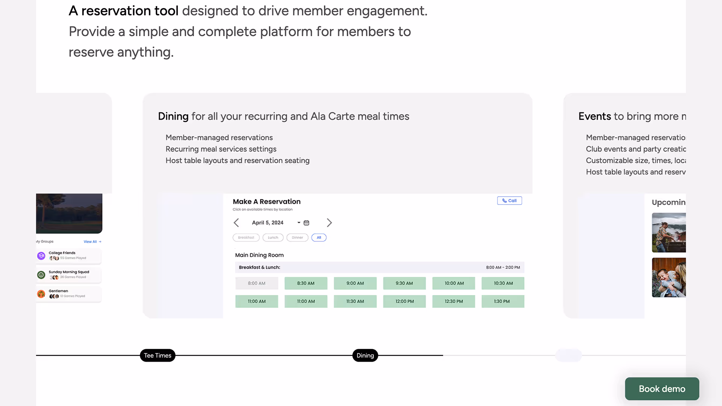The height and width of the screenshot is (406, 722).
Task: Select the All meals filter chip
Action: click(319, 238)
